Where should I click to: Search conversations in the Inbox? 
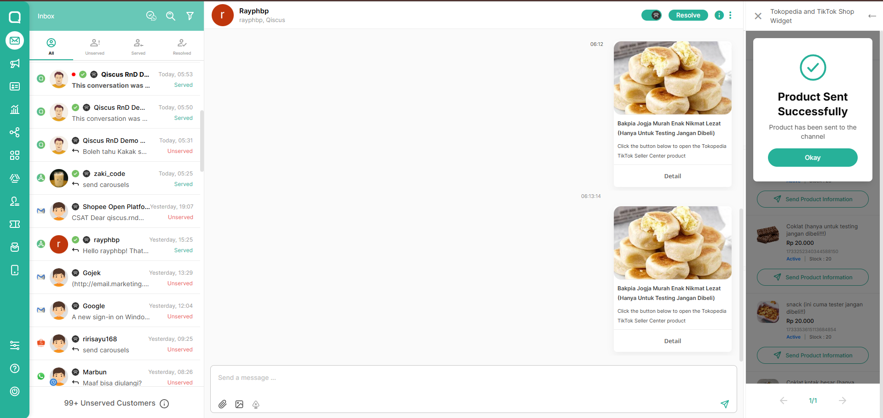coord(171,16)
